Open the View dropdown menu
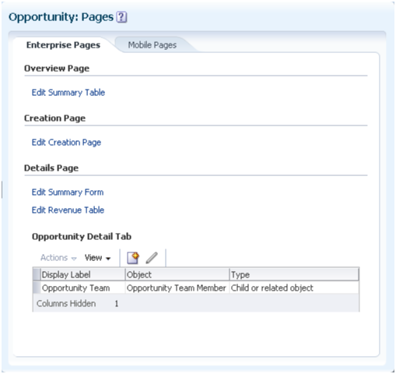 97,258
